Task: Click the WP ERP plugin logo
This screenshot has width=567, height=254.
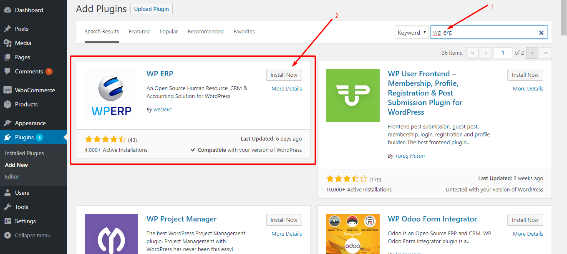Action: [111, 95]
